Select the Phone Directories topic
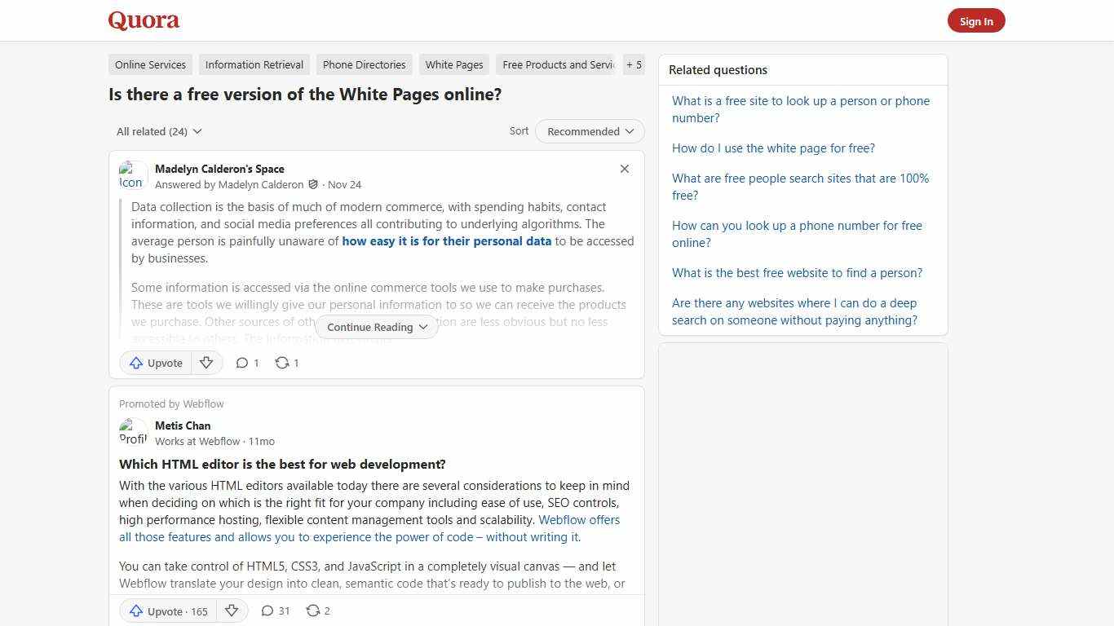This screenshot has width=1114, height=626. point(364,64)
